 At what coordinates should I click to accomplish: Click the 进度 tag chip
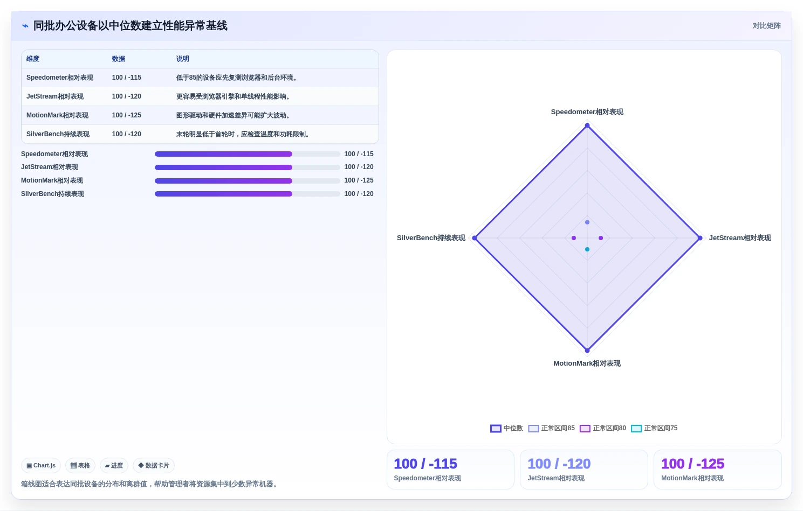pyautogui.click(x=114, y=465)
